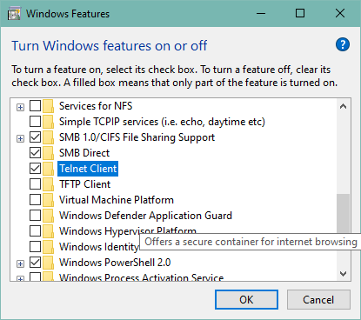
Task: Click the folder icon beside Windows Hypervisor Platform
Action: [48, 231]
